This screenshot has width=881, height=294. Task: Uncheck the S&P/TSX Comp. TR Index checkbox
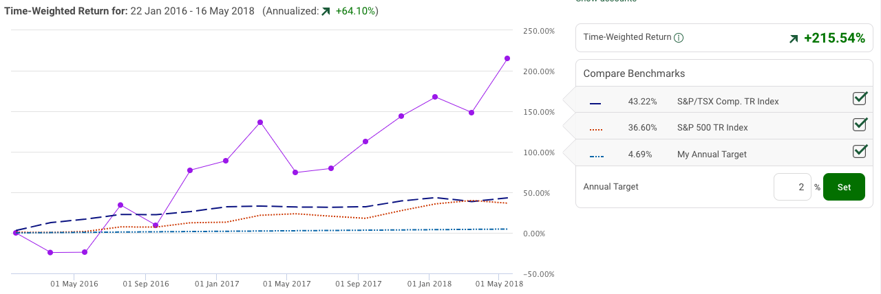pos(860,98)
